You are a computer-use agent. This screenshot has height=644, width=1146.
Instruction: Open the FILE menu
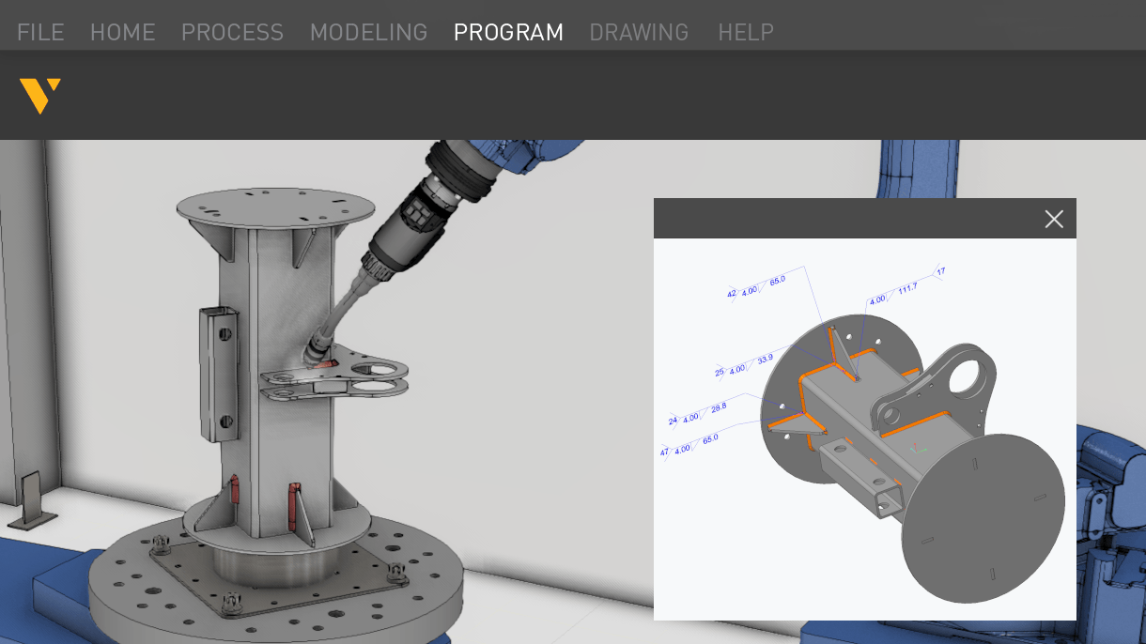click(39, 32)
